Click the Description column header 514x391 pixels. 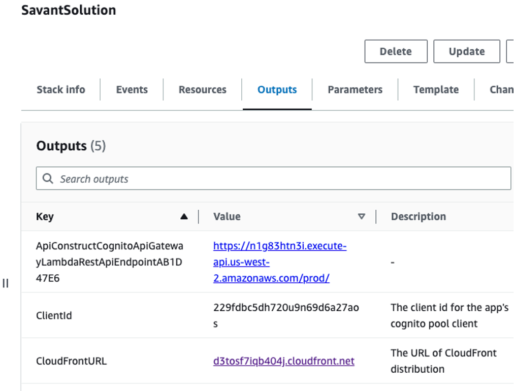click(x=419, y=216)
